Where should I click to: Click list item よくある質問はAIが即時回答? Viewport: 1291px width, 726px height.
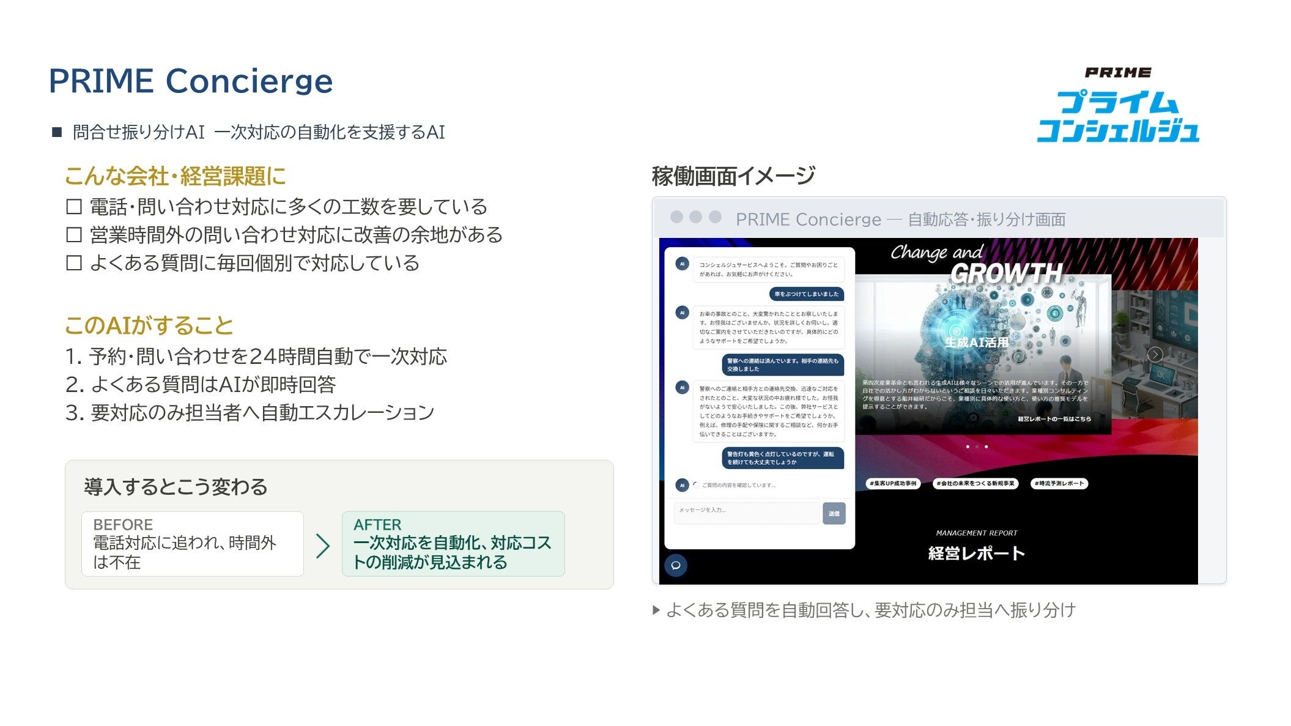(x=201, y=384)
